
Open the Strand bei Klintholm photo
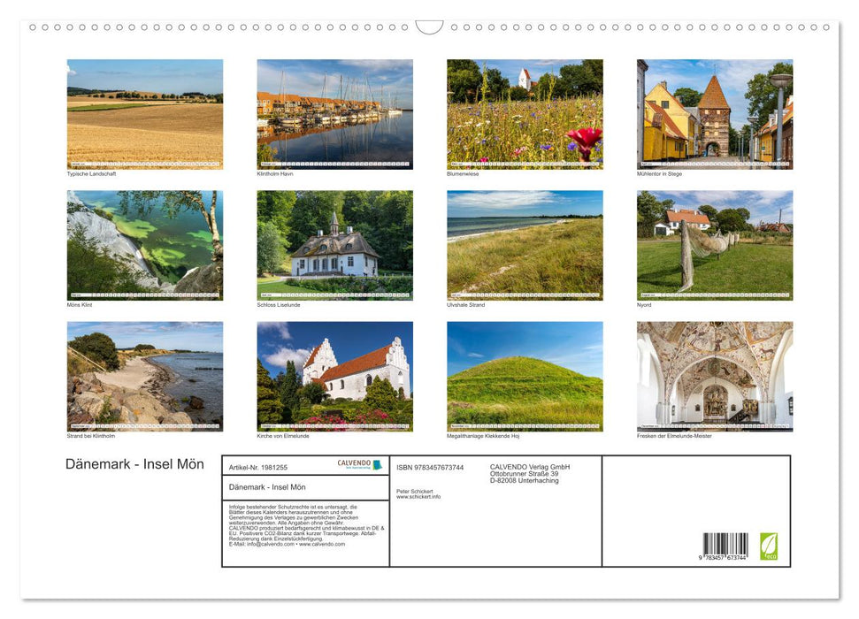pyautogui.click(x=145, y=376)
